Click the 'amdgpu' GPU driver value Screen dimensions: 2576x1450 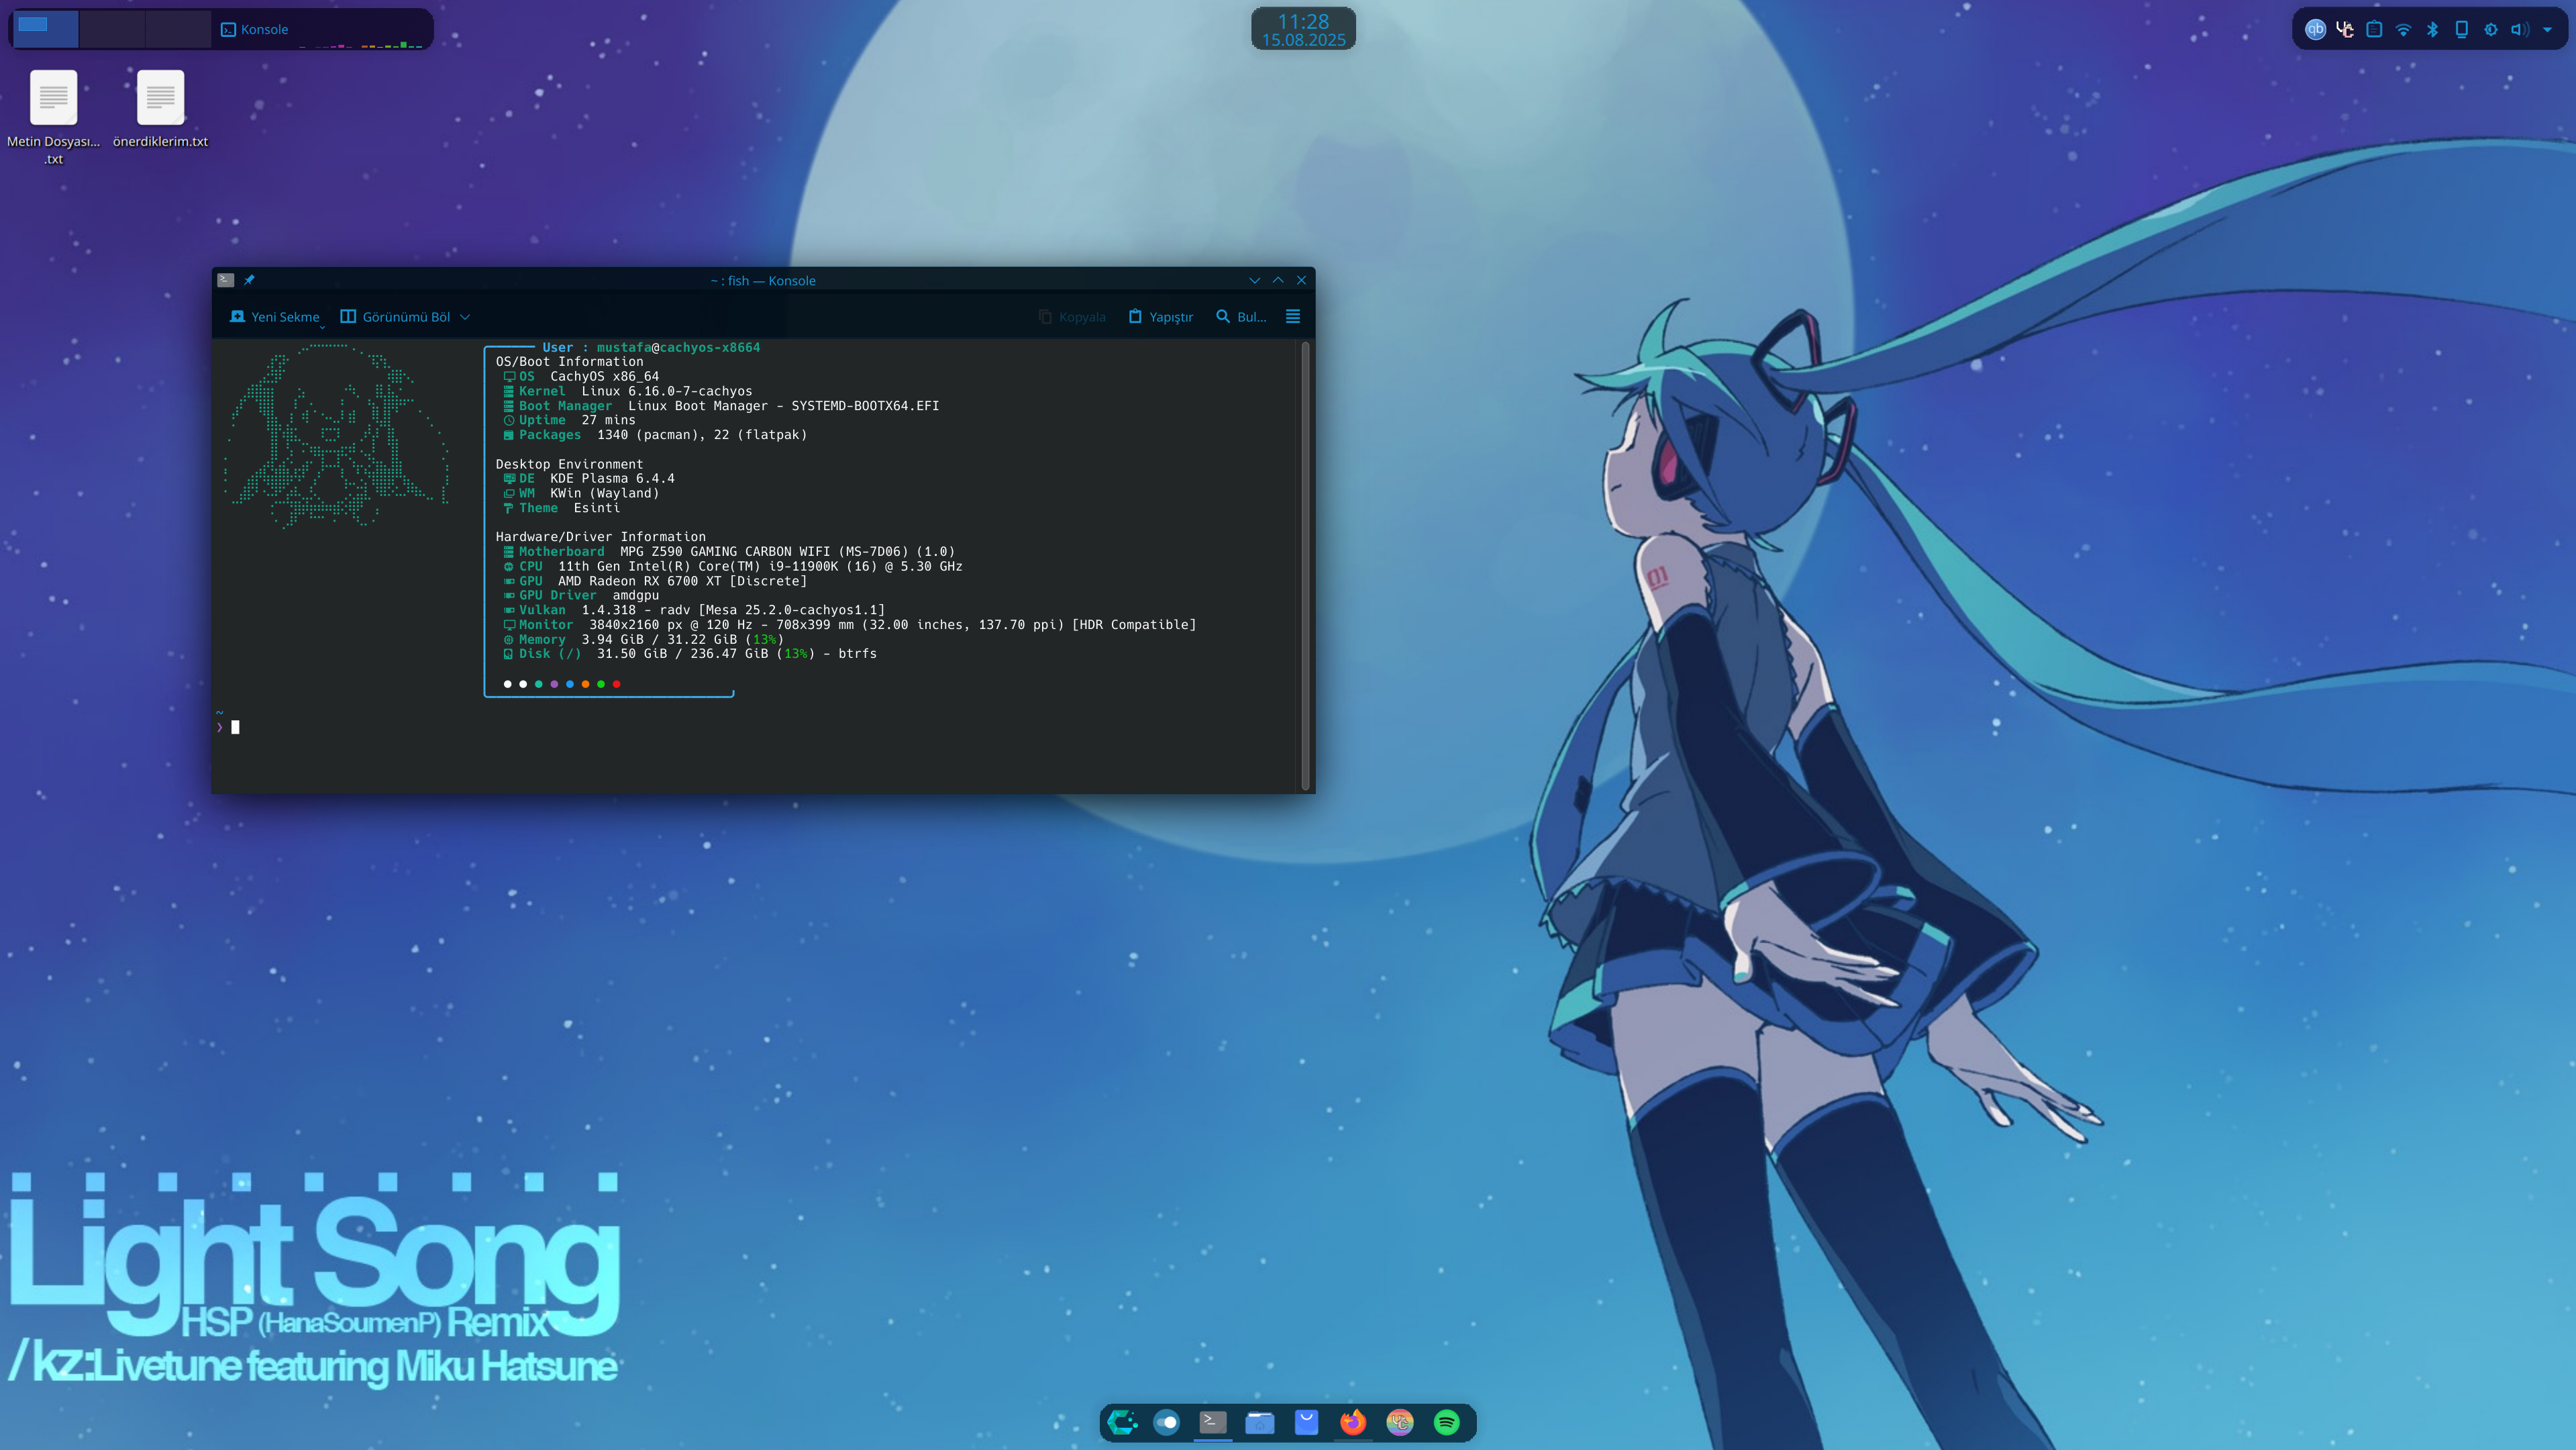[635, 595]
